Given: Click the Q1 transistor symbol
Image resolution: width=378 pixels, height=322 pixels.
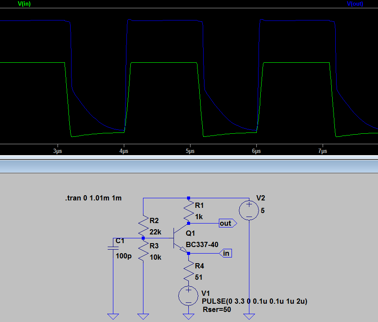Looking at the screenshot, I should click(x=180, y=238).
